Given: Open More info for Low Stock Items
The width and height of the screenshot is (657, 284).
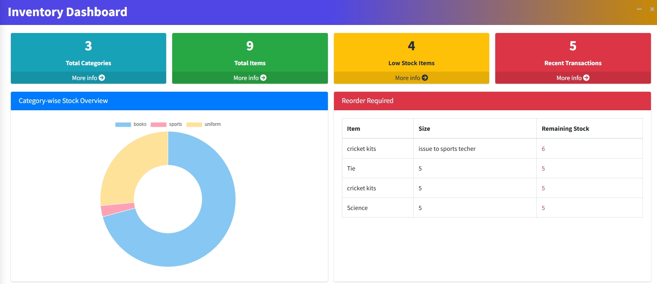Looking at the screenshot, I should point(412,78).
